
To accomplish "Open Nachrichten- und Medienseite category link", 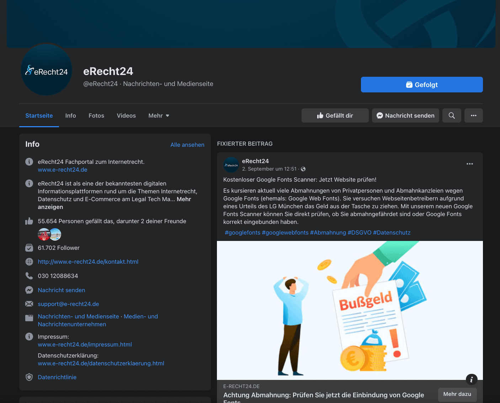I will [79, 316].
